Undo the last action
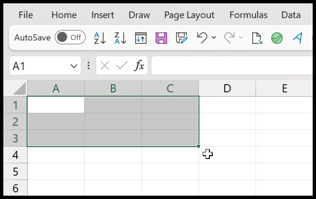Screen dimensions: 316x199 (x=202, y=37)
